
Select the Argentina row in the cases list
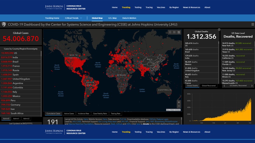coord(20,83)
